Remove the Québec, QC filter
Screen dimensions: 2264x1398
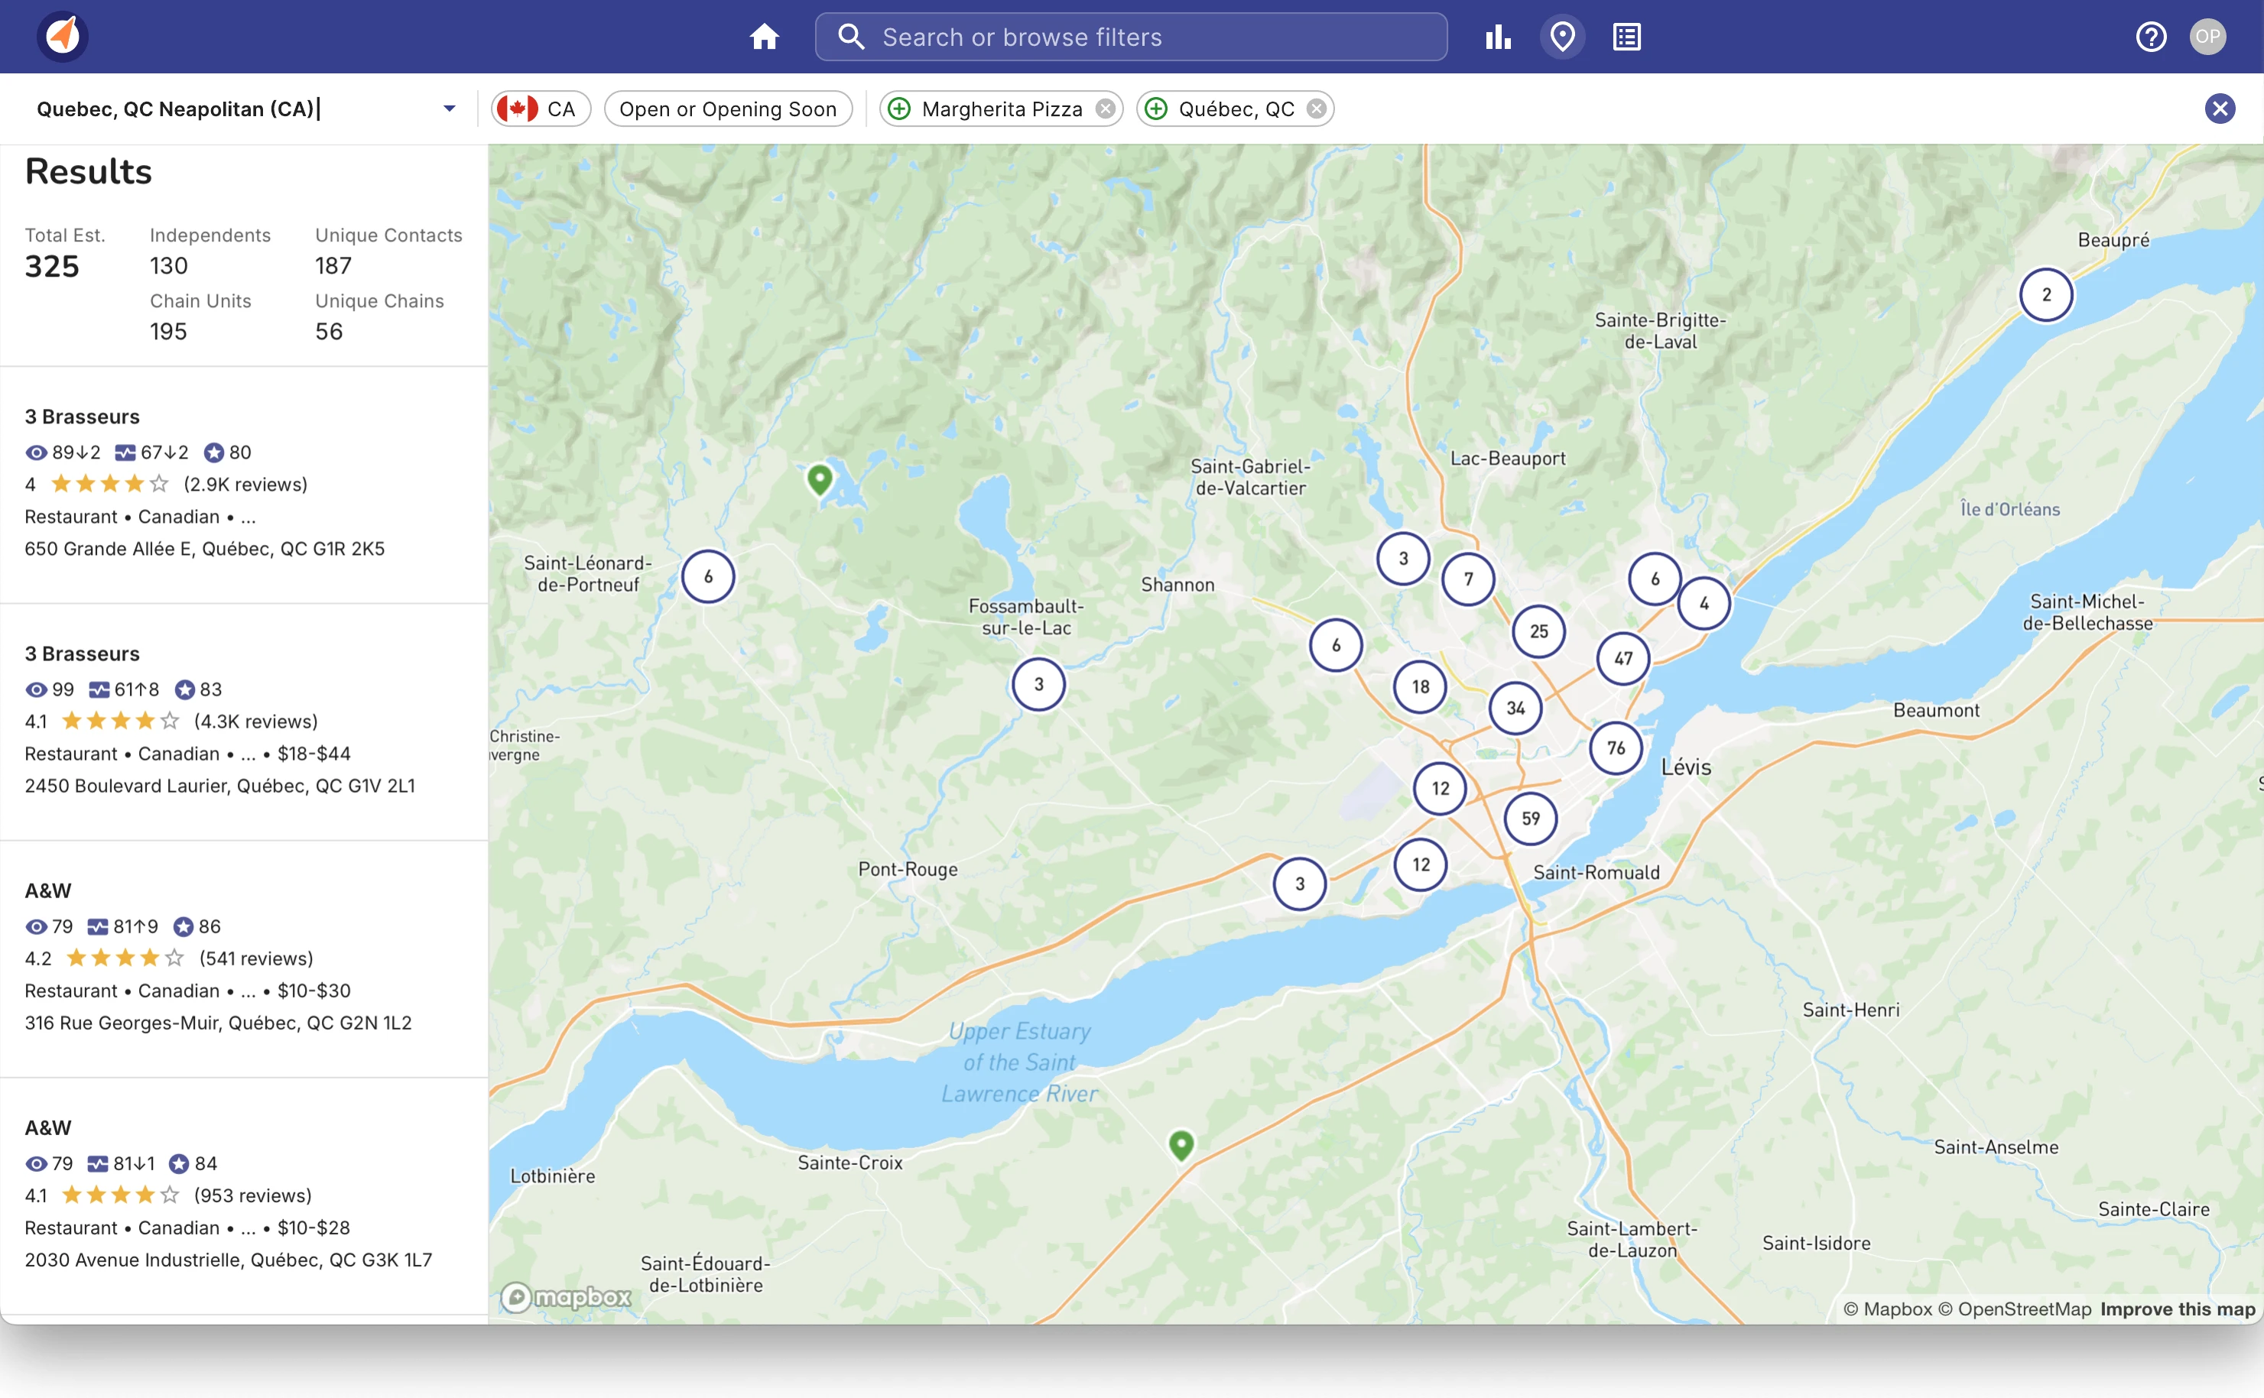[x=1316, y=109]
